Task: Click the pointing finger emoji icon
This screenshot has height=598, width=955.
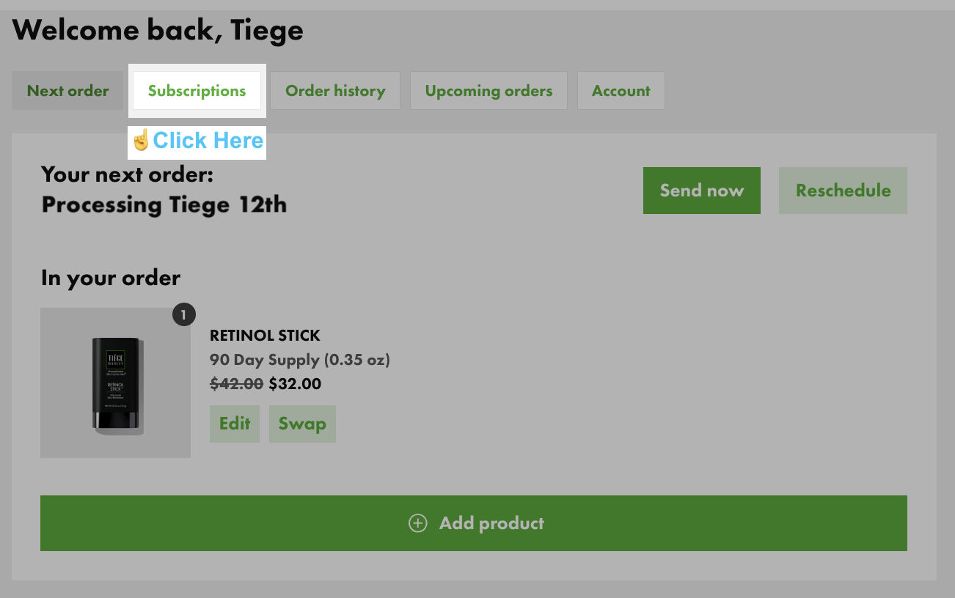Action: tap(141, 140)
